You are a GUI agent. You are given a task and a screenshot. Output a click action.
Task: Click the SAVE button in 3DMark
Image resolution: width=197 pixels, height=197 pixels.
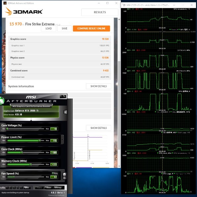tap(64, 28)
